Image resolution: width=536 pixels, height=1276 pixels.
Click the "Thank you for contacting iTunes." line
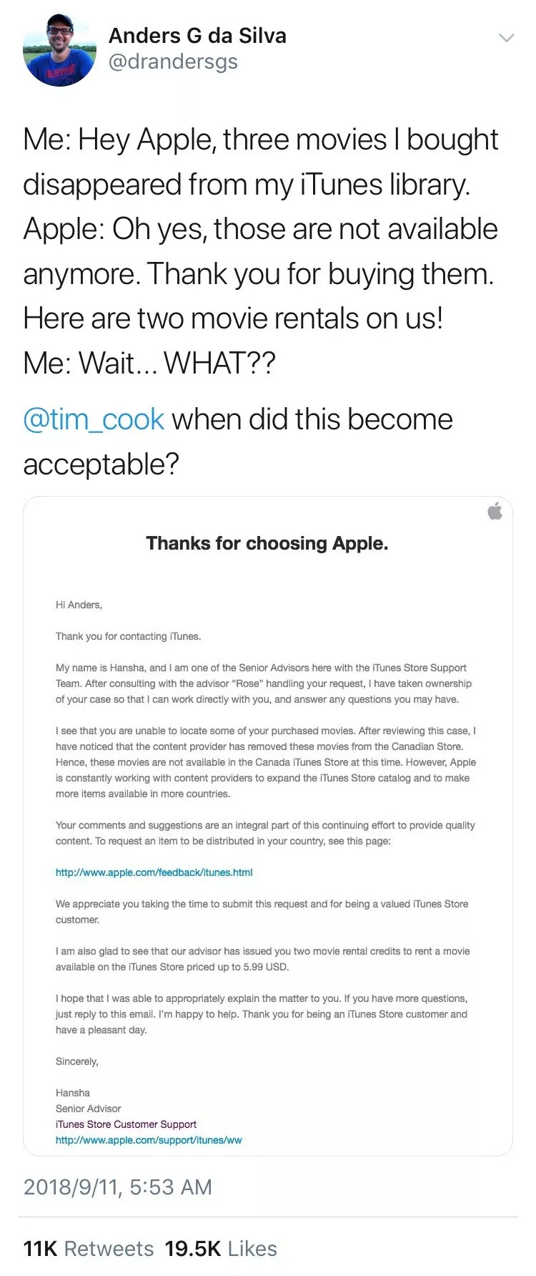tap(129, 636)
